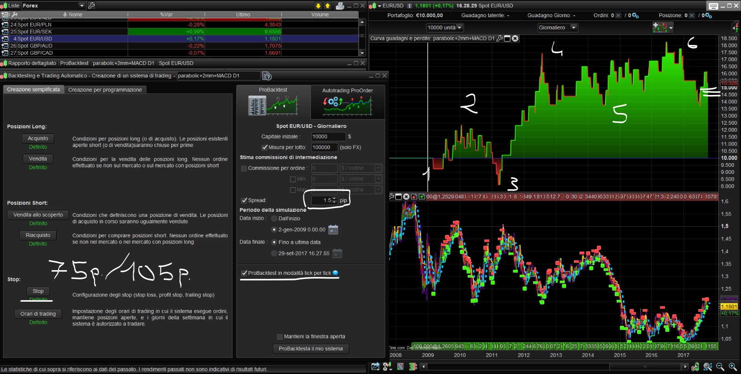Click the printer icon in Liste panel
This screenshot has width=741, height=374.
[x=340, y=6]
